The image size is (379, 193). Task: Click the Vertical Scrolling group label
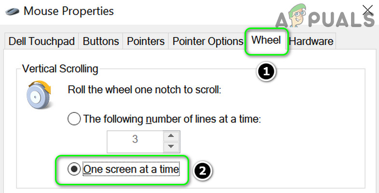[60, 69]
